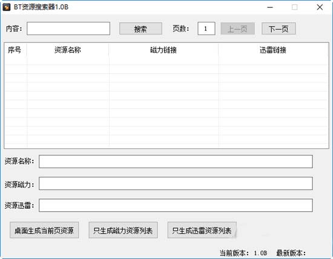Click the 最新版本 label
The image size is (333, 259).
[291, 253]
